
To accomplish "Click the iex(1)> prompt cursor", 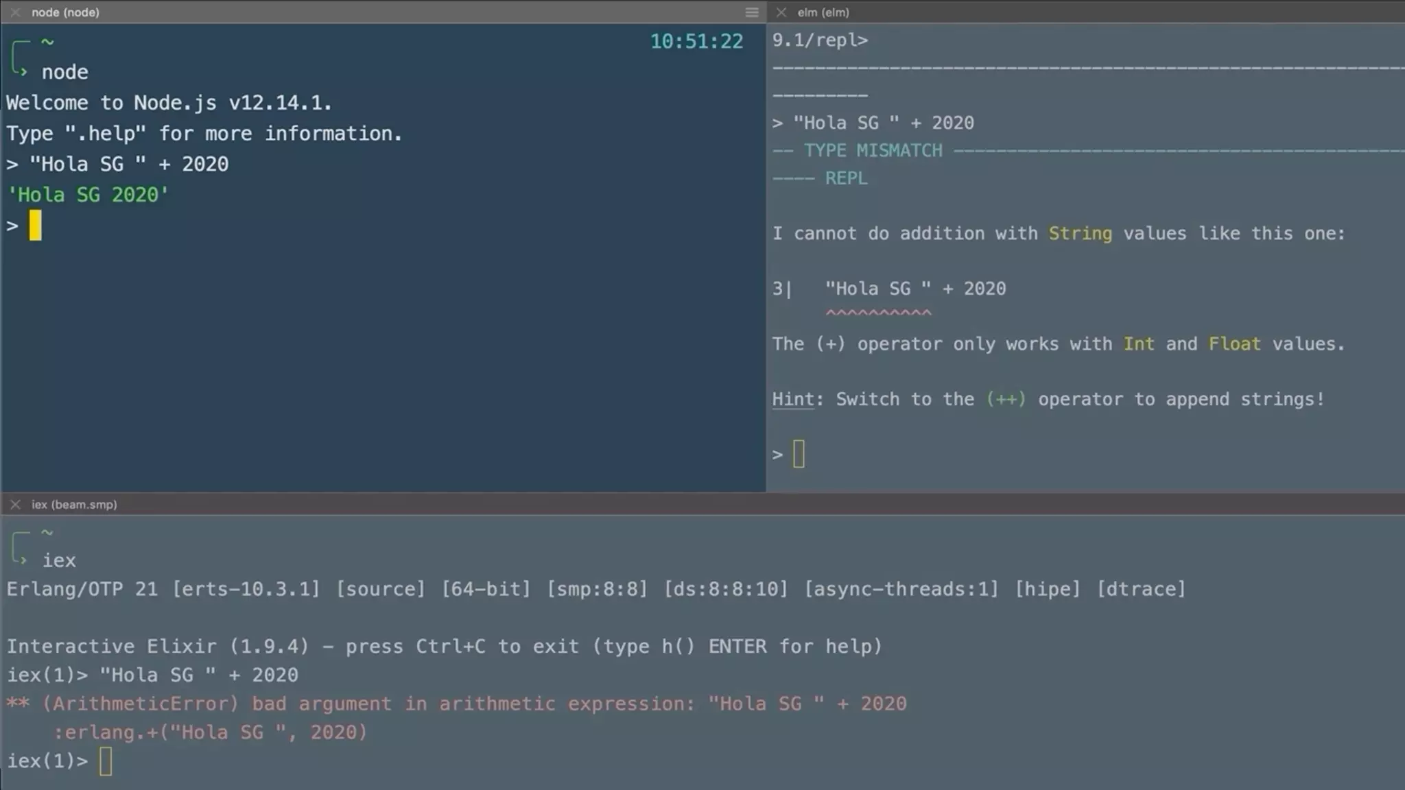I will tap(105, 761).
